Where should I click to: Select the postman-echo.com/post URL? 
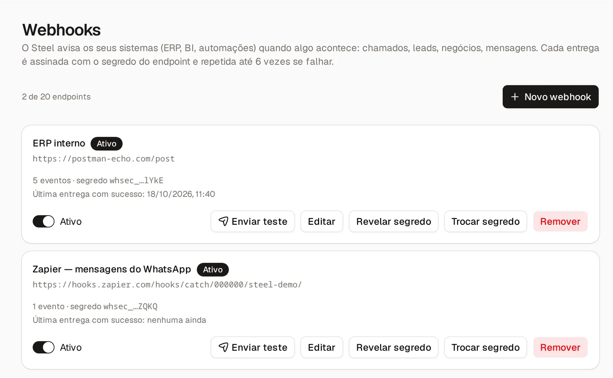(103, 159)
